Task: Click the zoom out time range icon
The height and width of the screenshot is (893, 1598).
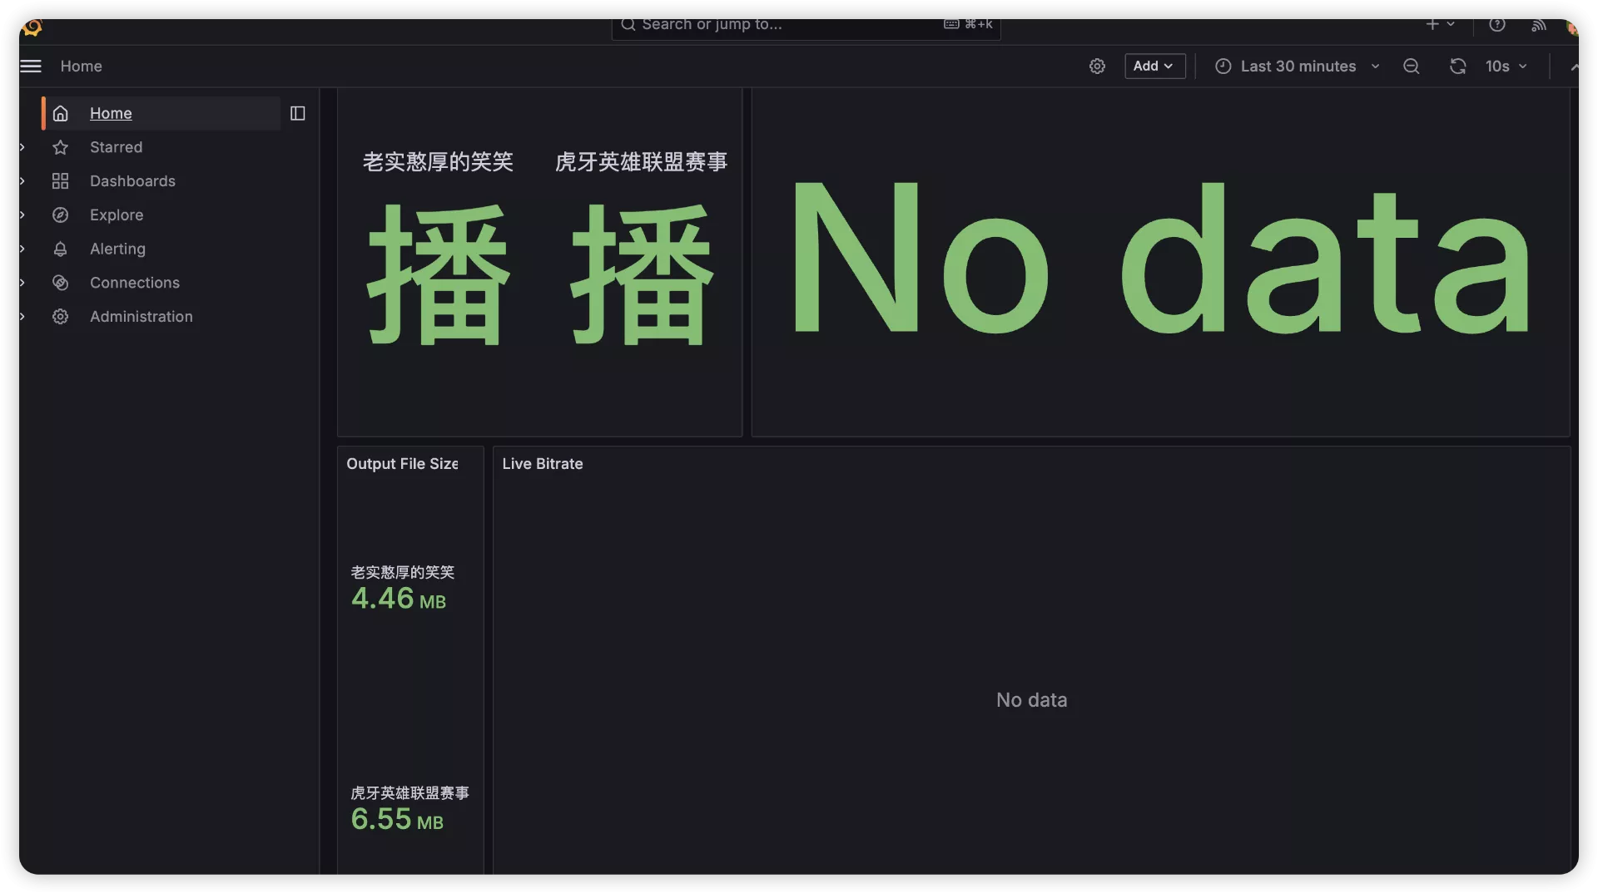Action: 1411,67
